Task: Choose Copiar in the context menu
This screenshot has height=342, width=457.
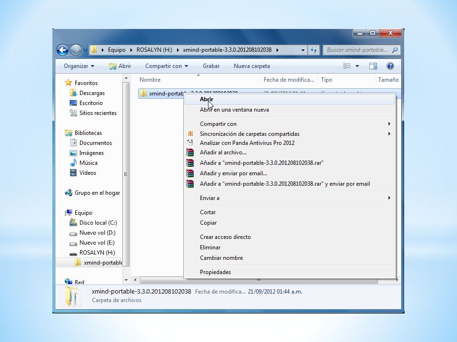Action: click(290, 223)
